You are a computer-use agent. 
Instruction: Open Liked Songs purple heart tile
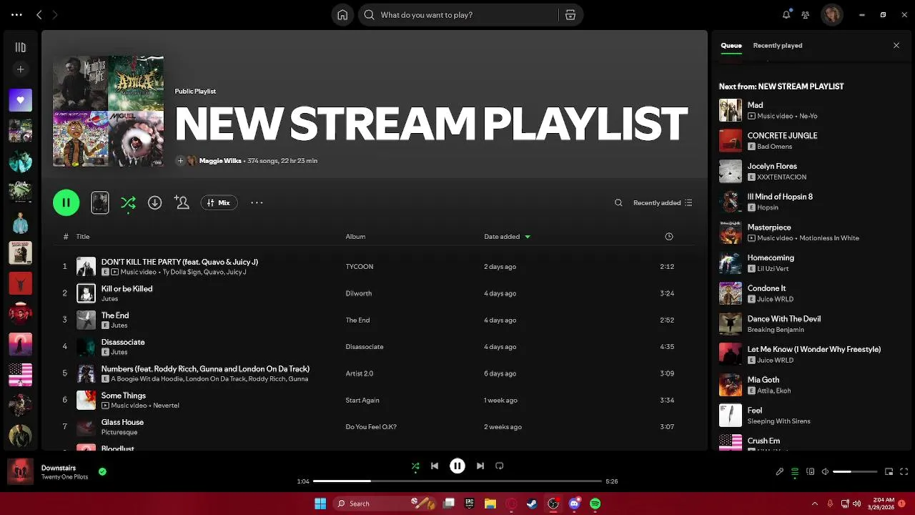pos(20,100)
